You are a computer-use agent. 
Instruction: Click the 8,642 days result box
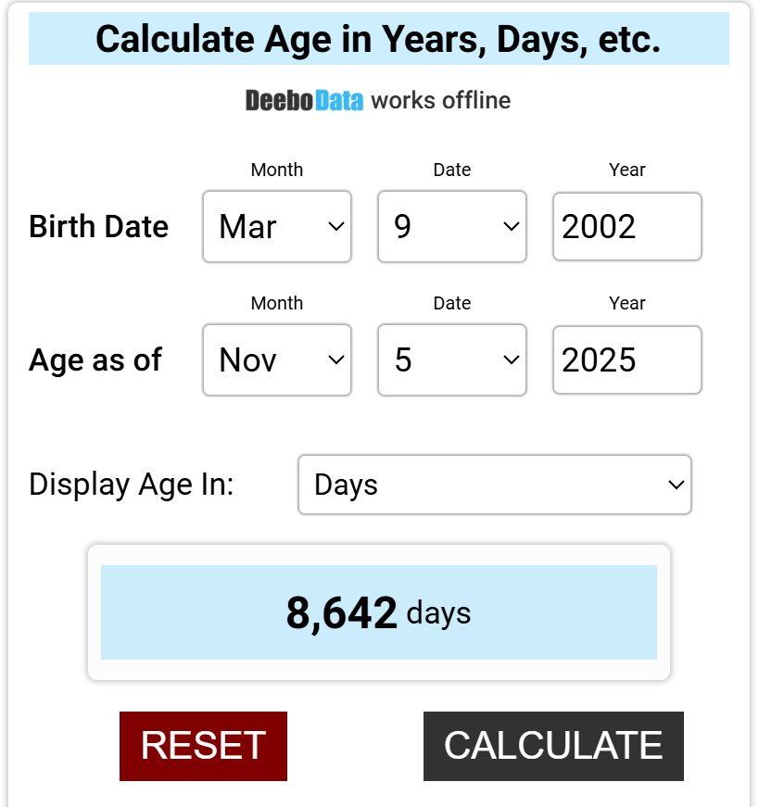[378, 613]
